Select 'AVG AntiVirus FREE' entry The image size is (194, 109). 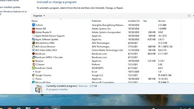pos(45,43)
